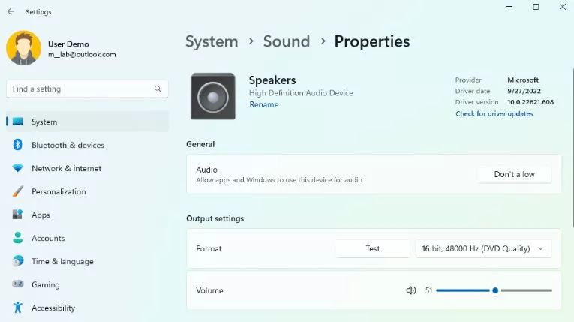Select Gaming in the sidebar
The height and width of the screenshot is (322, 574).
coord(87,284)
